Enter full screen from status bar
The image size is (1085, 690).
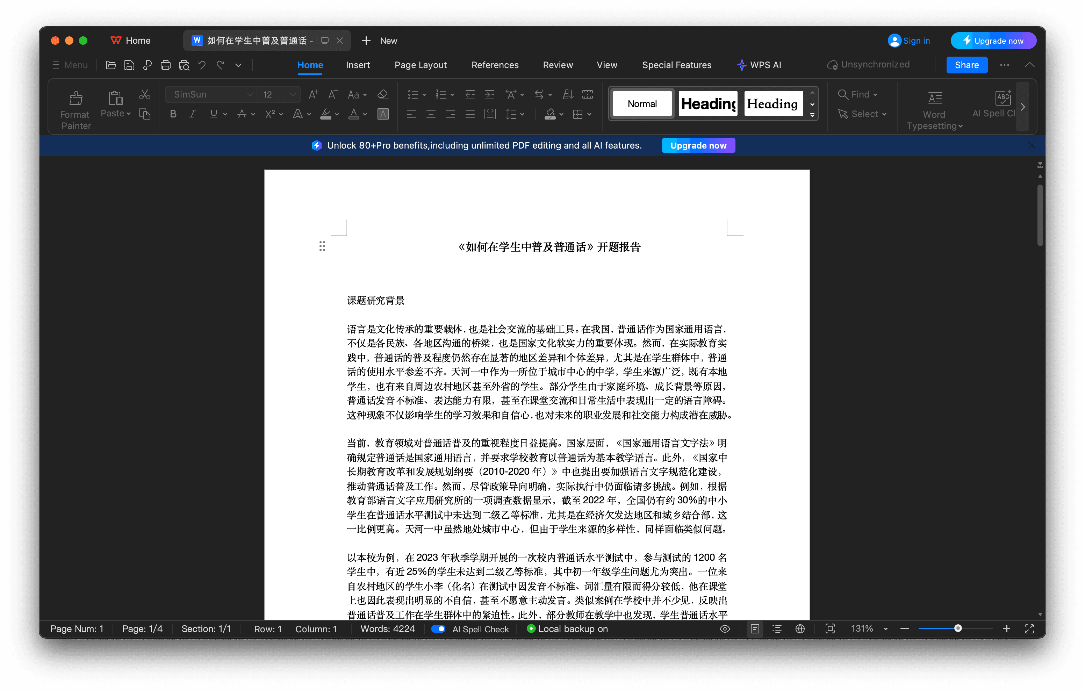[1029, 629]
